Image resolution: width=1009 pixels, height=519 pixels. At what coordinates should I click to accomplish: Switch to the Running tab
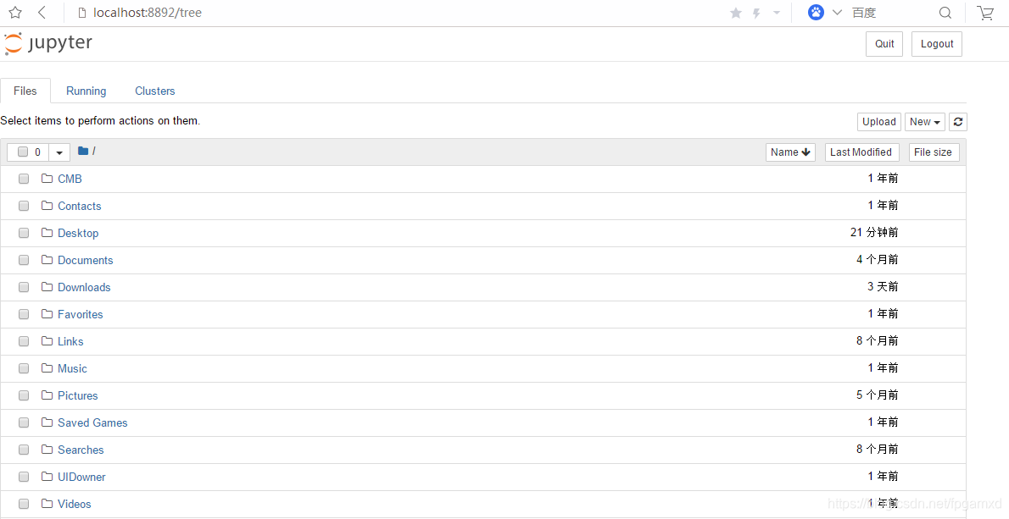[86, 91]
